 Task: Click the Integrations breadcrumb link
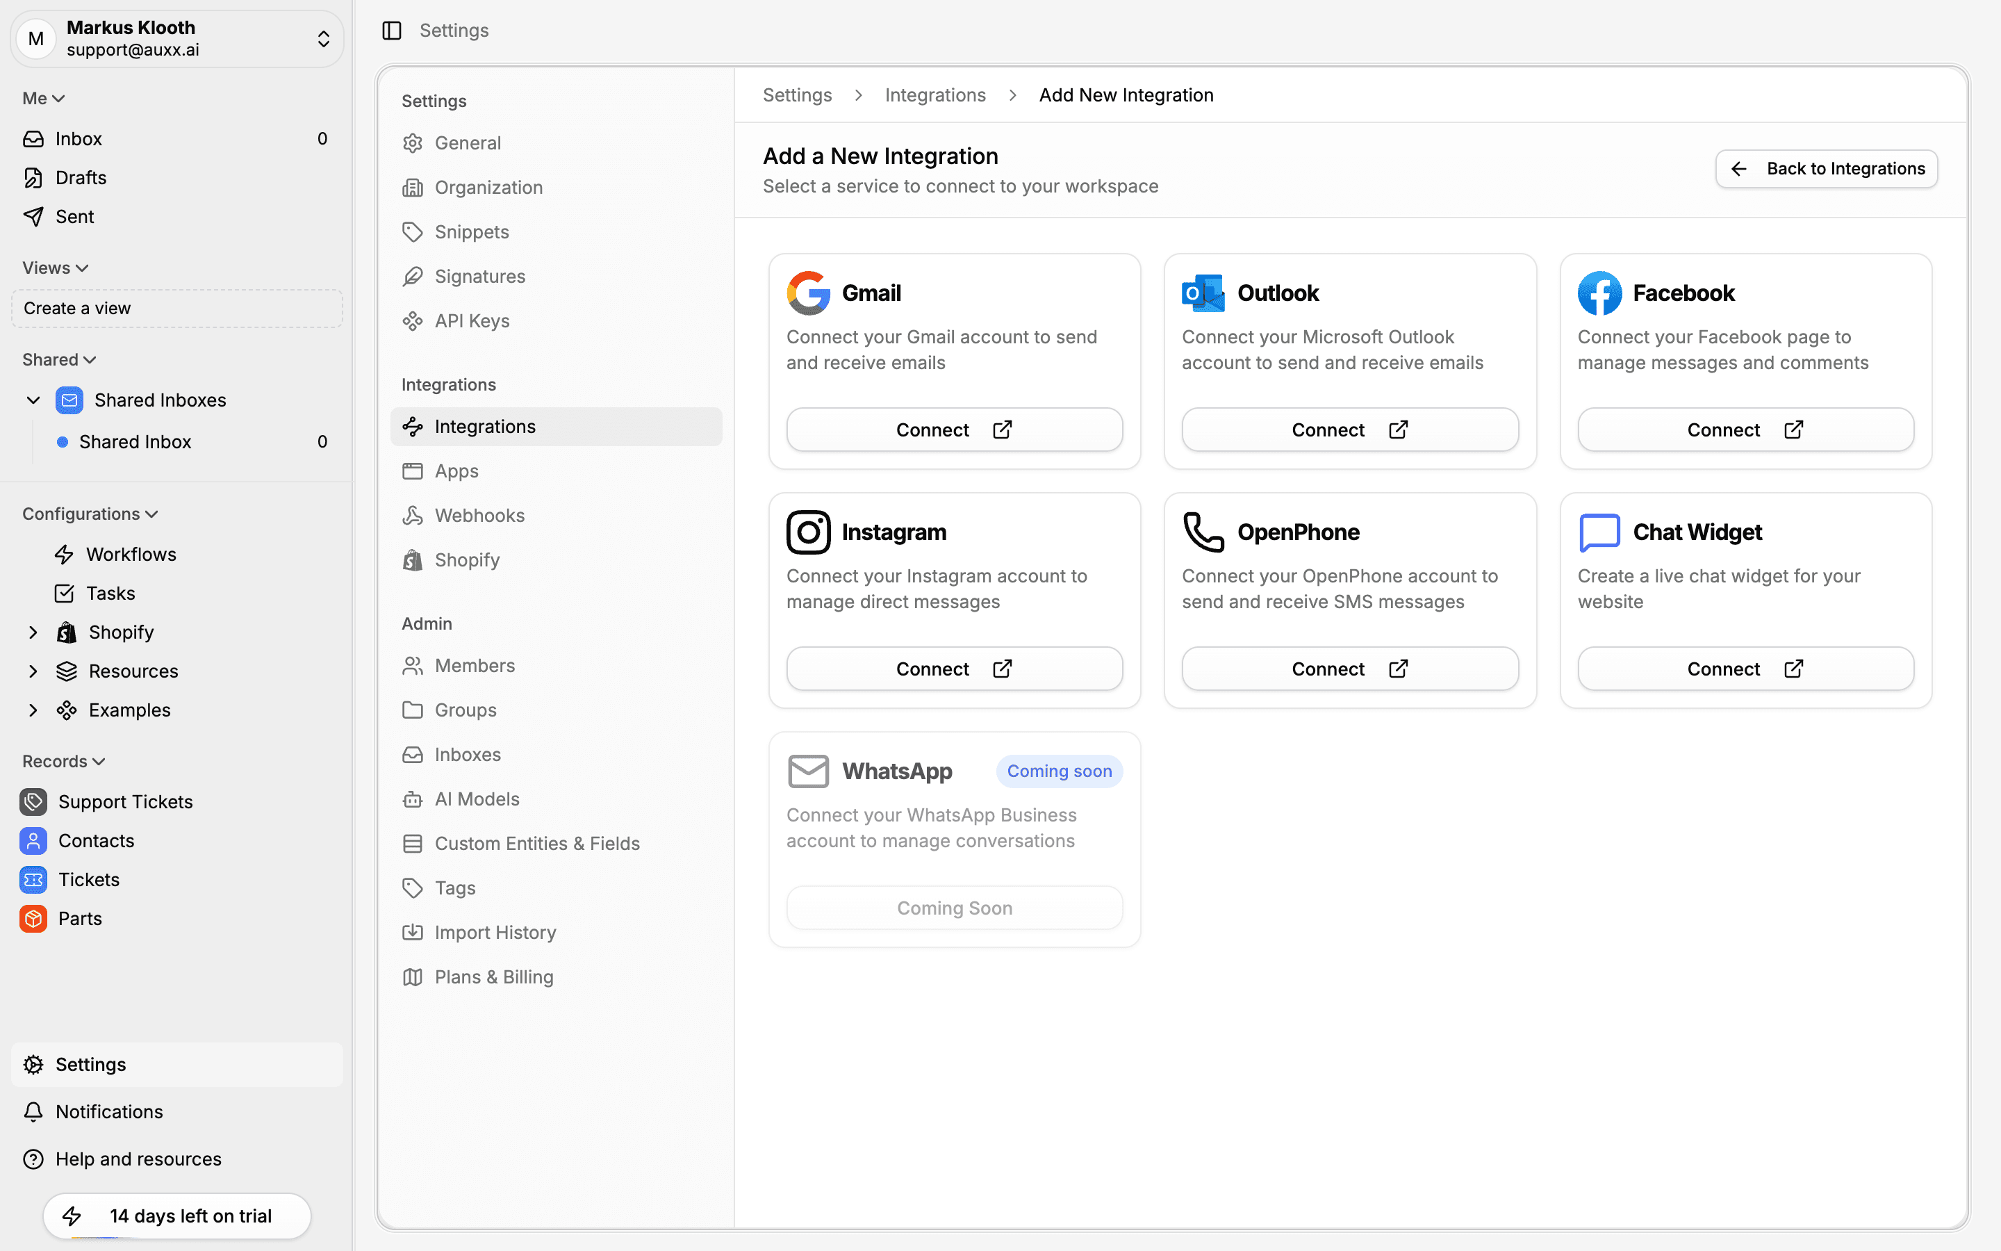935,95
